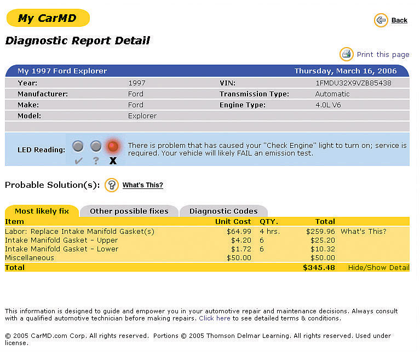Open Click here terms link
Image resolution: width=420 pixels, height=356 pixels.
tap(215, 318)
